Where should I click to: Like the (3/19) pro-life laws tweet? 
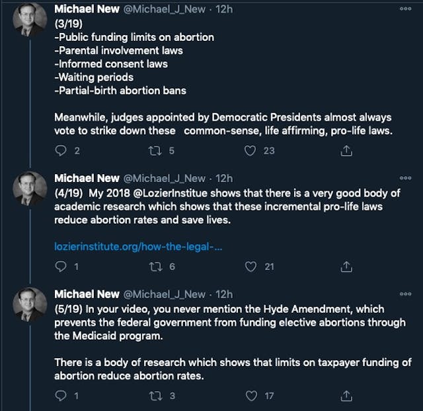pos(250,150)
